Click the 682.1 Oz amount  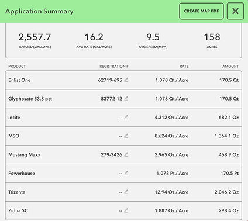pos(229,118)
